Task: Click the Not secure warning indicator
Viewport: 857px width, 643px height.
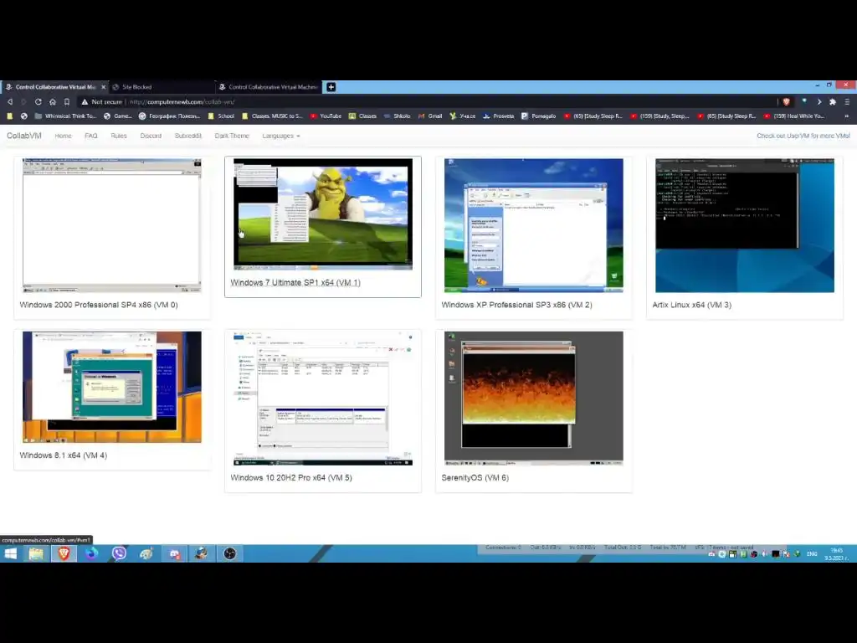Action: point(101,101)
